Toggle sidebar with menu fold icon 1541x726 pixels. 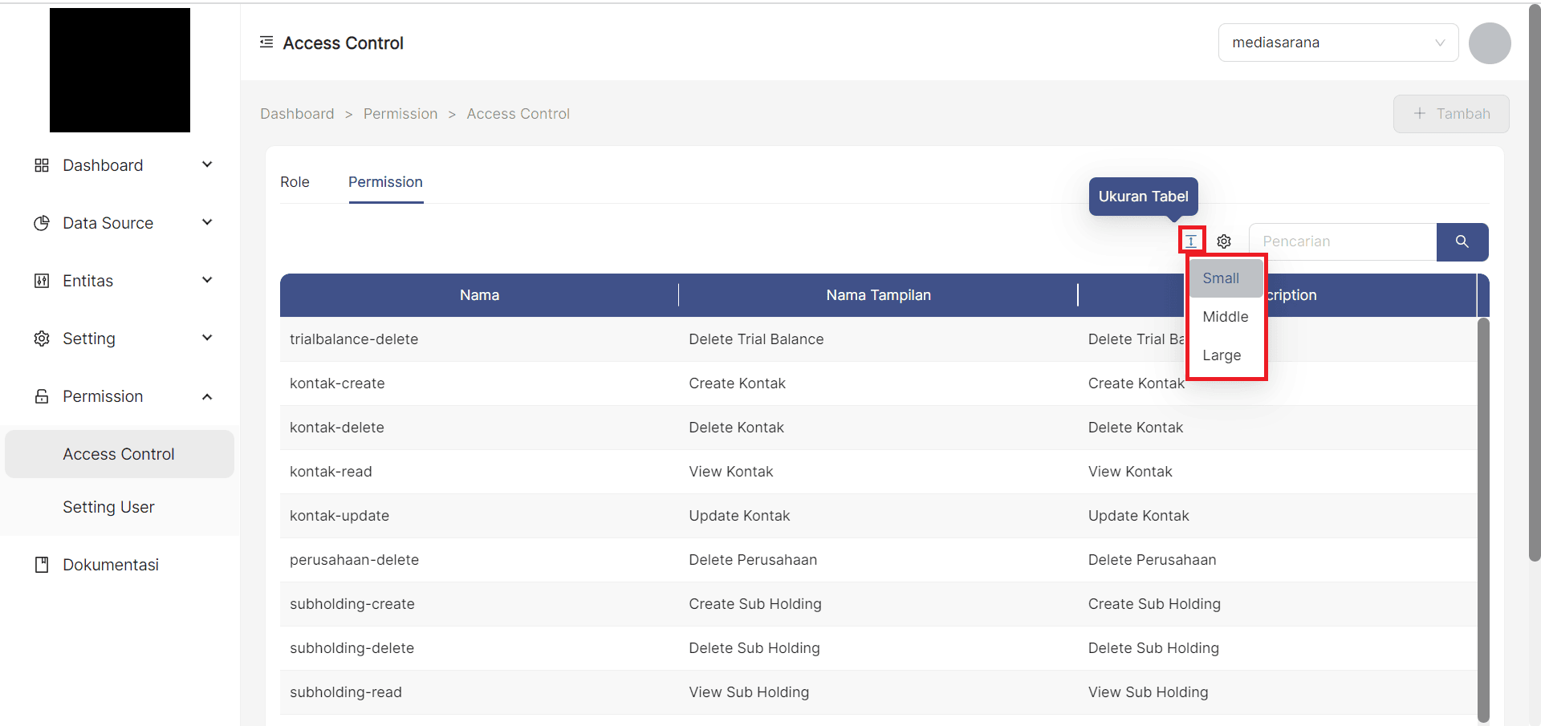tap(266, 43)
